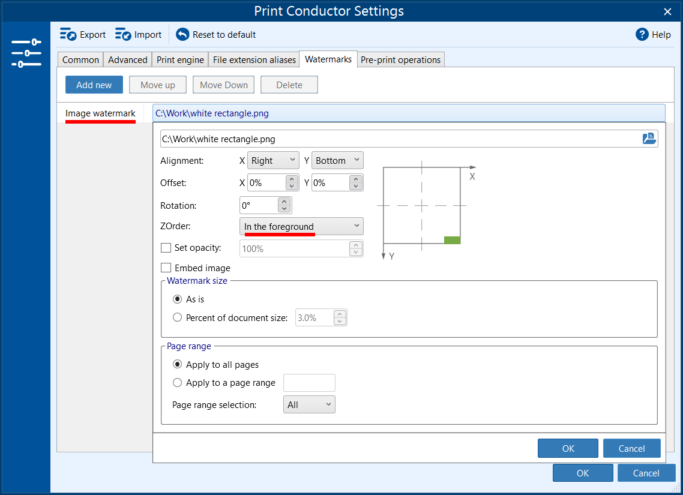Screen dimensions: 683x495
Task: Open the Page range selection dropdown
Action: [309, 404]
